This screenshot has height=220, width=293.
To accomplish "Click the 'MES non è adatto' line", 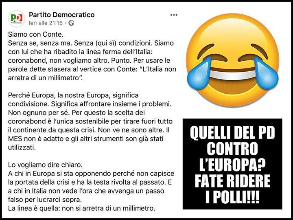I will click(86, 139).
